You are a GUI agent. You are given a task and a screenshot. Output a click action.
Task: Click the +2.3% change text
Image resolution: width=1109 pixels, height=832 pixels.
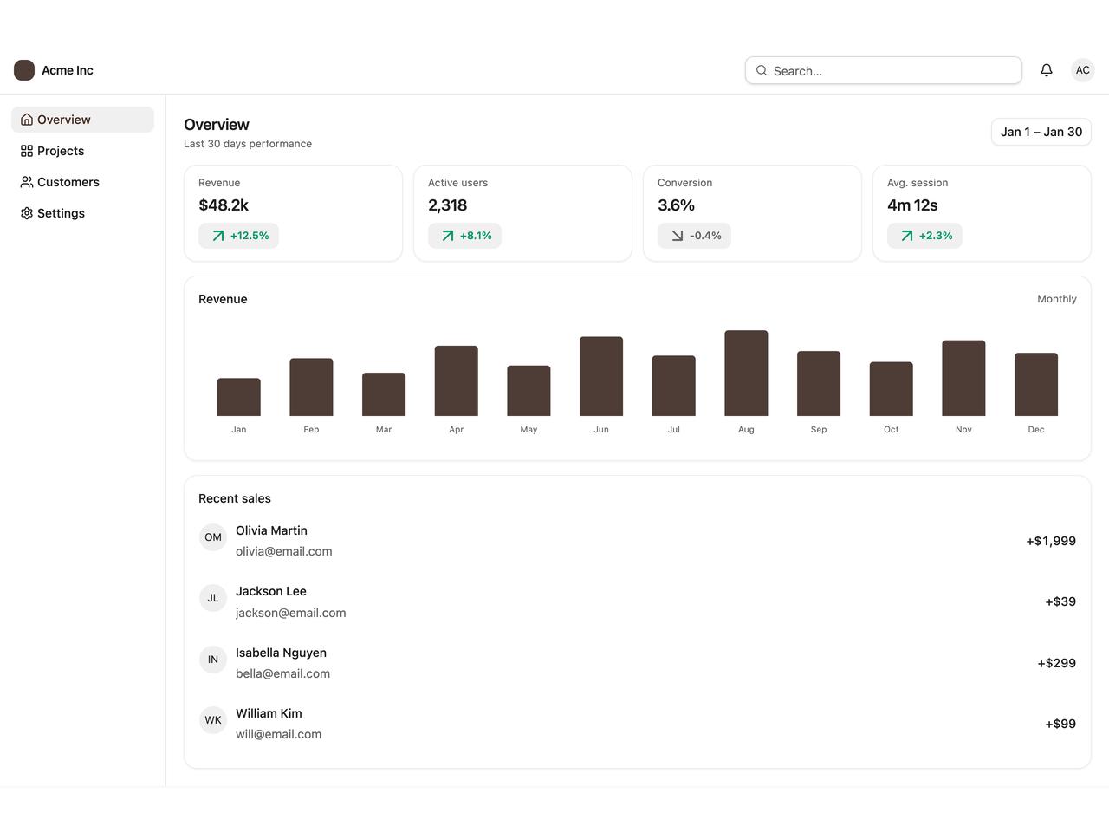click(x=936, y=236)
